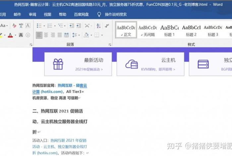
Task: Click the 最新活动 card title
Action: 94,60
